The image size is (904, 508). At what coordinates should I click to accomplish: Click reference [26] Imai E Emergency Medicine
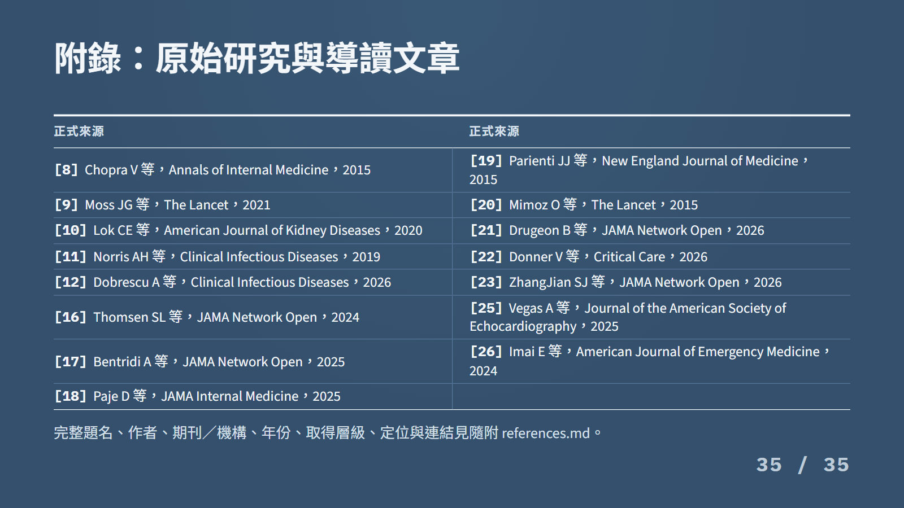point(650,361)
